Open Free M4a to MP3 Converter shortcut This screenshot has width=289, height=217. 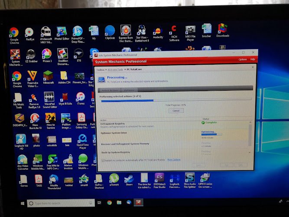pos(53,162)
